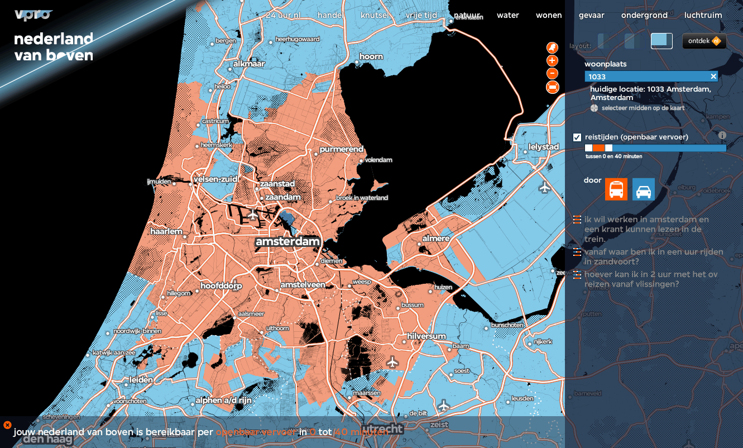The image size is (743, 448).
Task: Click the right handle of travel-time slider
Action: point(608,148)
